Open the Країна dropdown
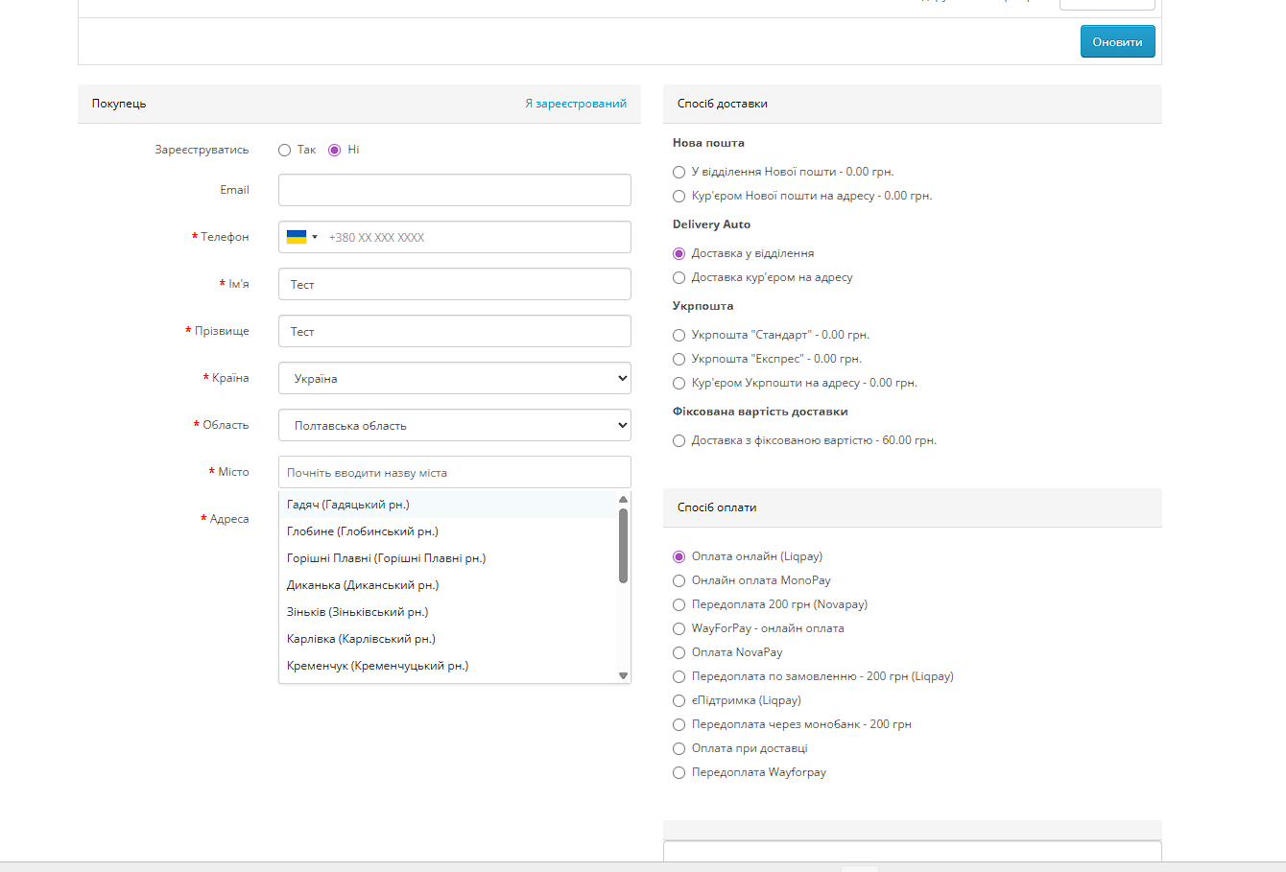The image size is (1286, 872). pyautogui.click(x=455, y=378)
